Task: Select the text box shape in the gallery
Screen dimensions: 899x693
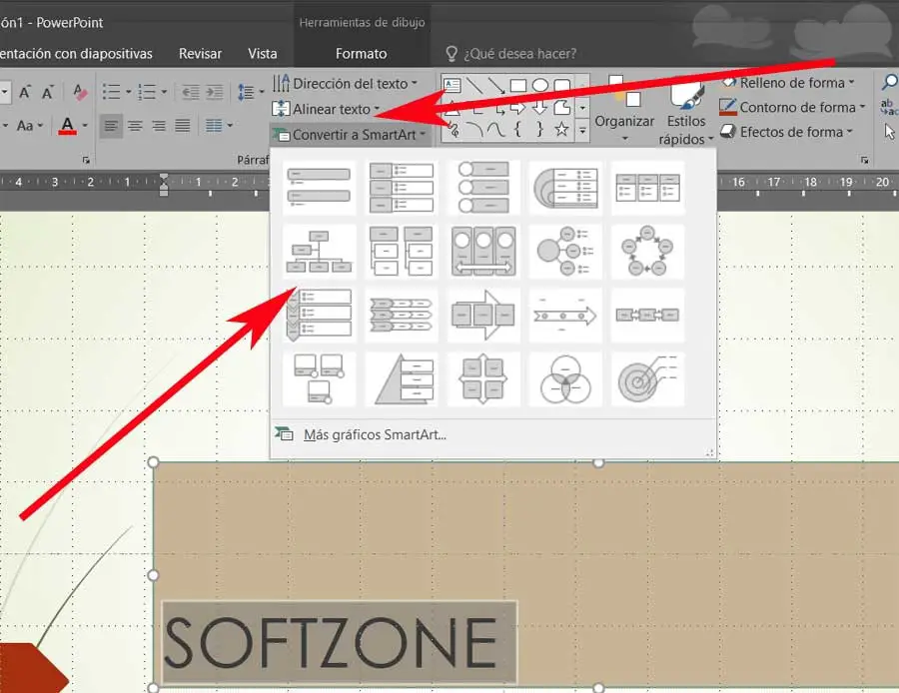Action: point(451,86)
